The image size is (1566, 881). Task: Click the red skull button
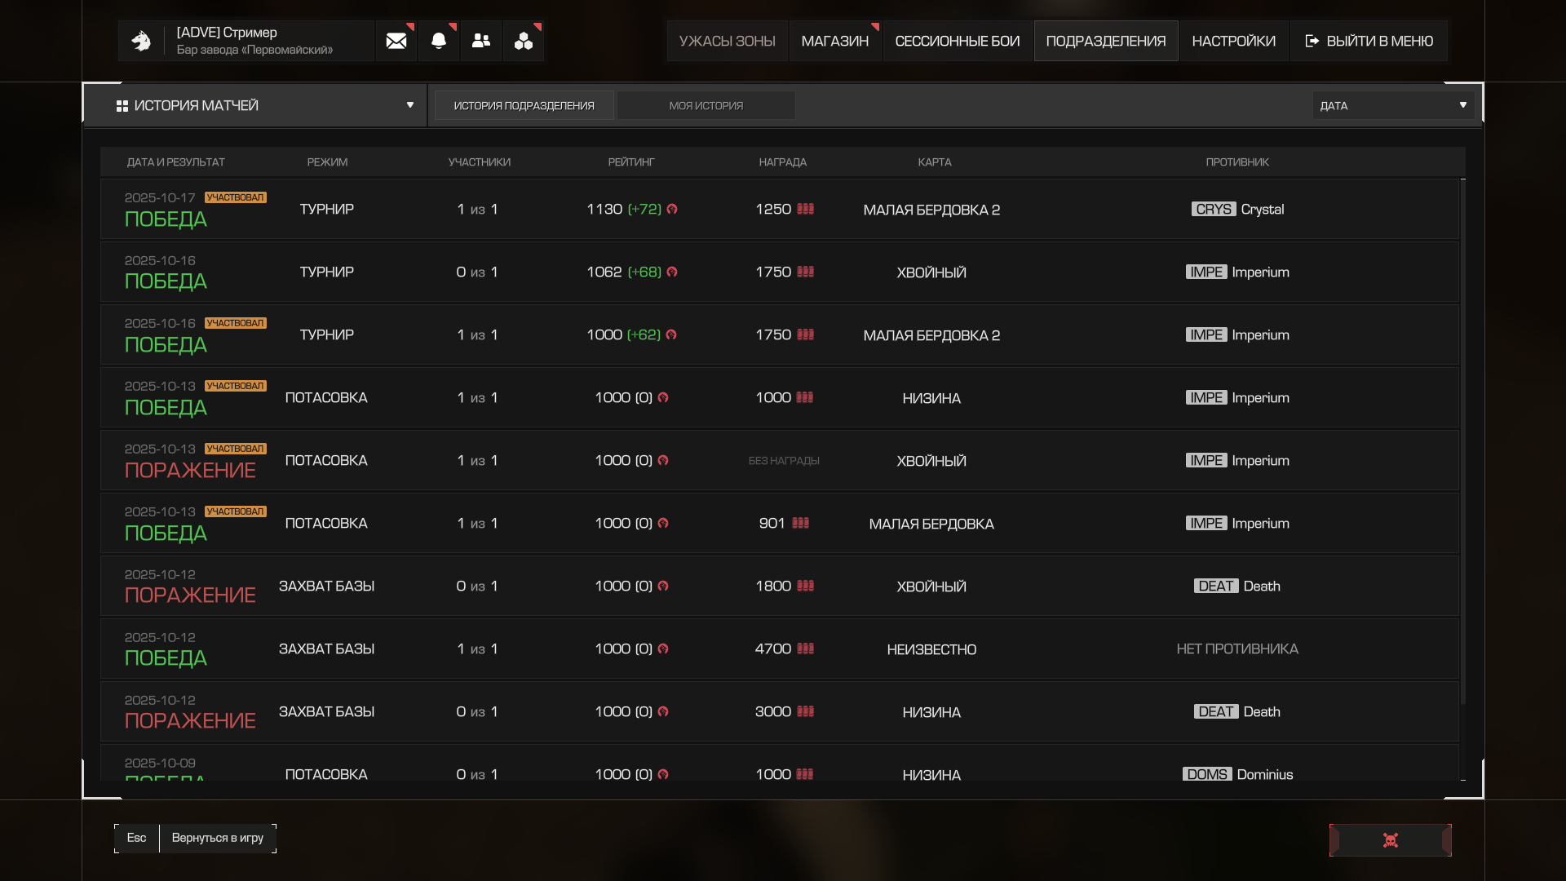1390,840
